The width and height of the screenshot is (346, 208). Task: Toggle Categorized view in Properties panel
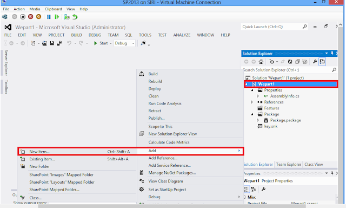[246, 189]
